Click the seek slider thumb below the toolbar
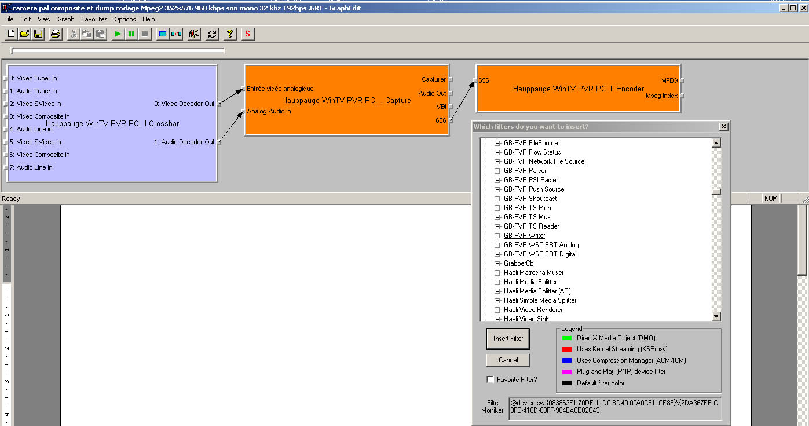Screen dimensions: 809x426 pyautogui.click(x=12, y=51)
